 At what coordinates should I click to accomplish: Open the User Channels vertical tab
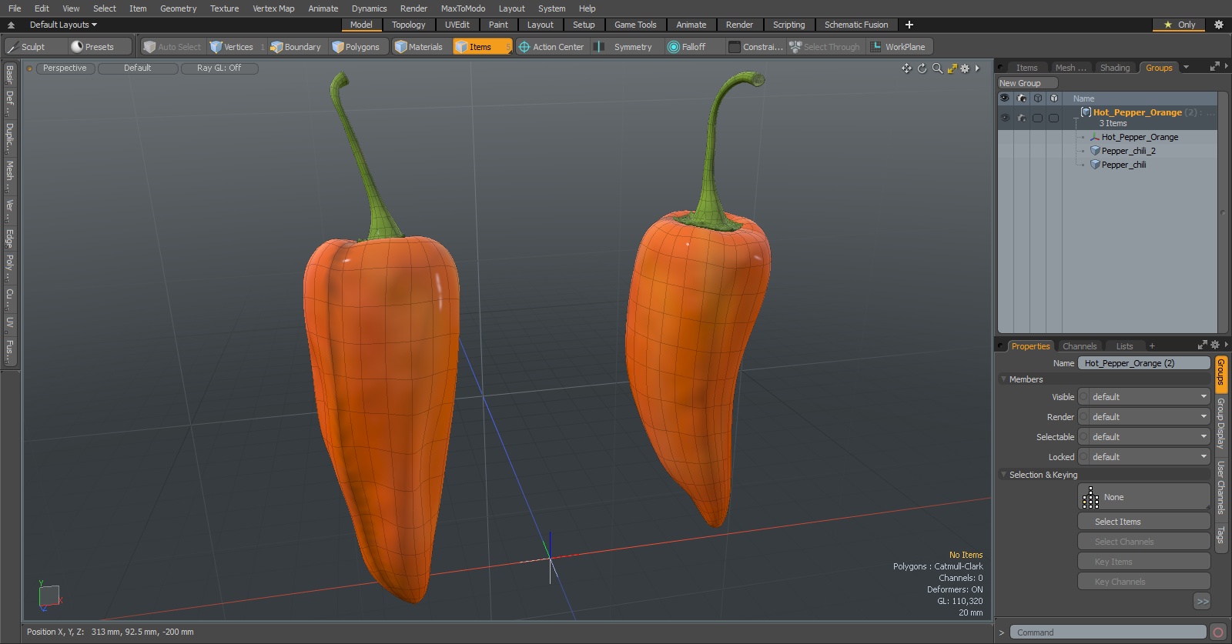(1221, 488)
